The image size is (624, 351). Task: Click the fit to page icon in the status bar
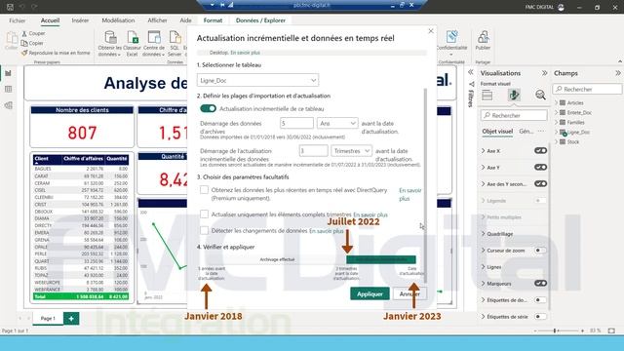point(611,331)
